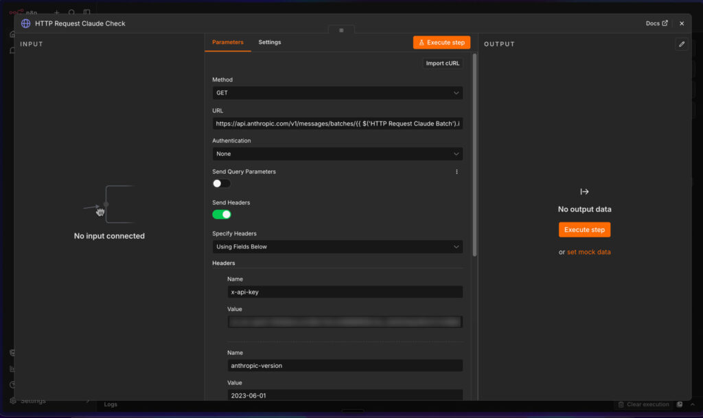Click the anthropic-version header name field
The height and width of the screenshot is (418, 703).
click(x=345, y=366)
